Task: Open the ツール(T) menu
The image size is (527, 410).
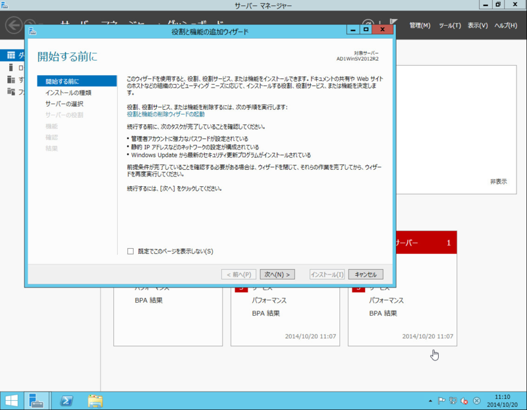Action: 450,25
